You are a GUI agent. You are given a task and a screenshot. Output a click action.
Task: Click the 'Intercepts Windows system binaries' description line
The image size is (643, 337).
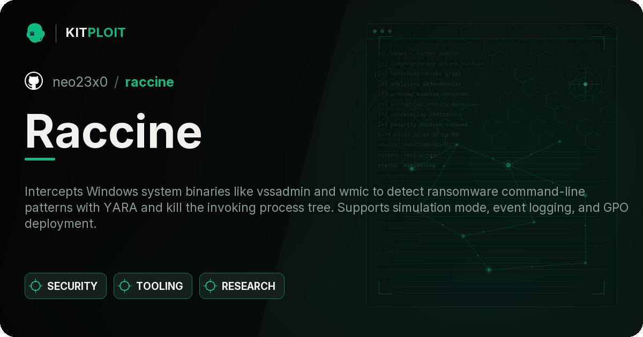[306, 192]
